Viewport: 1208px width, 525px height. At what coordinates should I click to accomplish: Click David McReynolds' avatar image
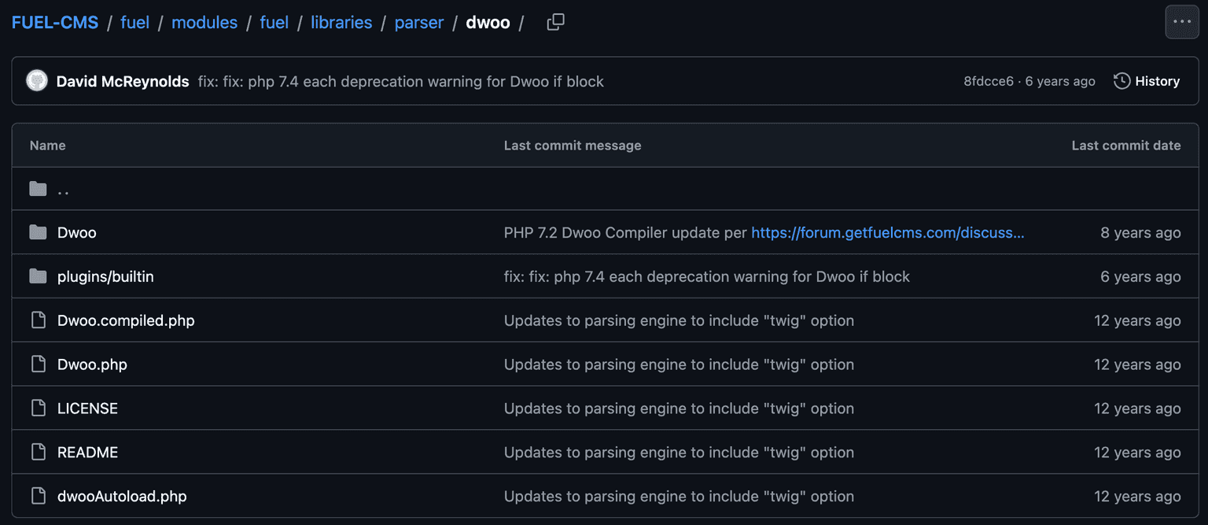[37, 81]
